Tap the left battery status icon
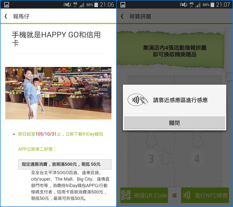Viewport: 233px width, 207px height. pyautogui.click(x=96, y=4)
